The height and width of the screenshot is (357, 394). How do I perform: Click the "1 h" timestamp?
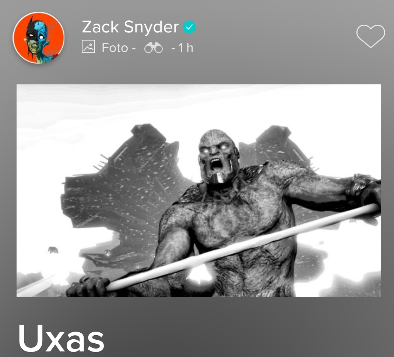click(x=186, y=48)
